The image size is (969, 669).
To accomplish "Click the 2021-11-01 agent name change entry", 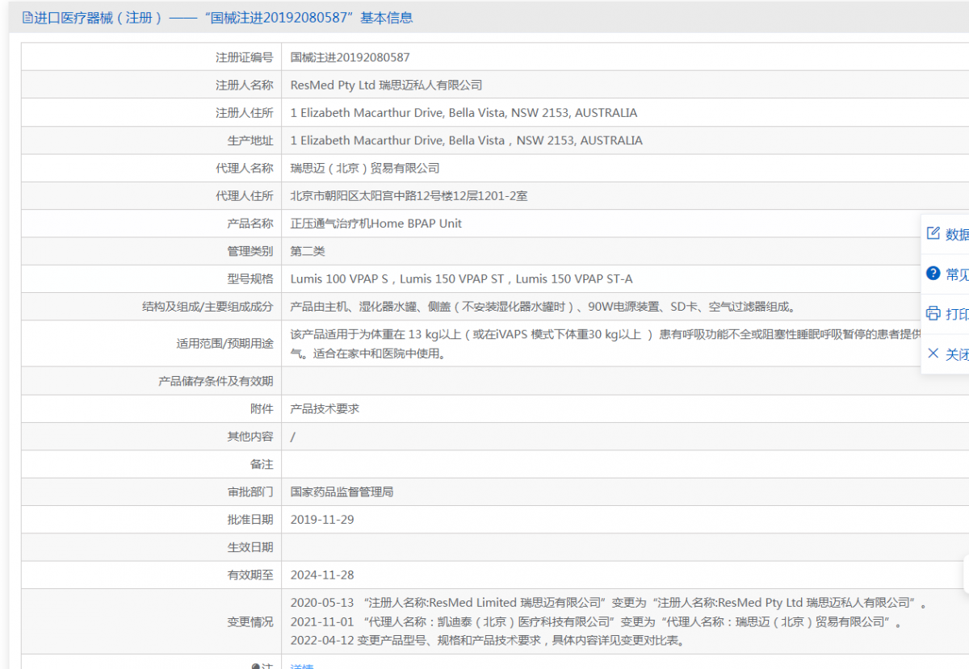I will click(595, 622).
